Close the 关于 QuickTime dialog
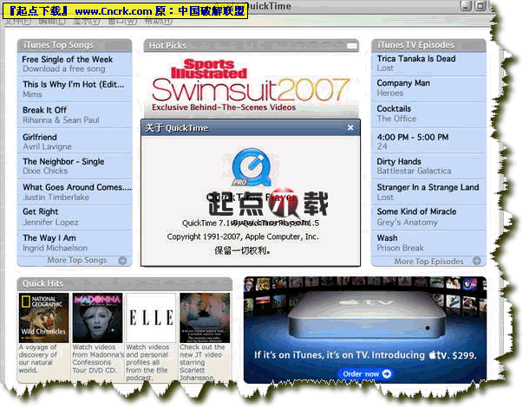This screenshot has width=523, height=408. [x=350, y=127]
